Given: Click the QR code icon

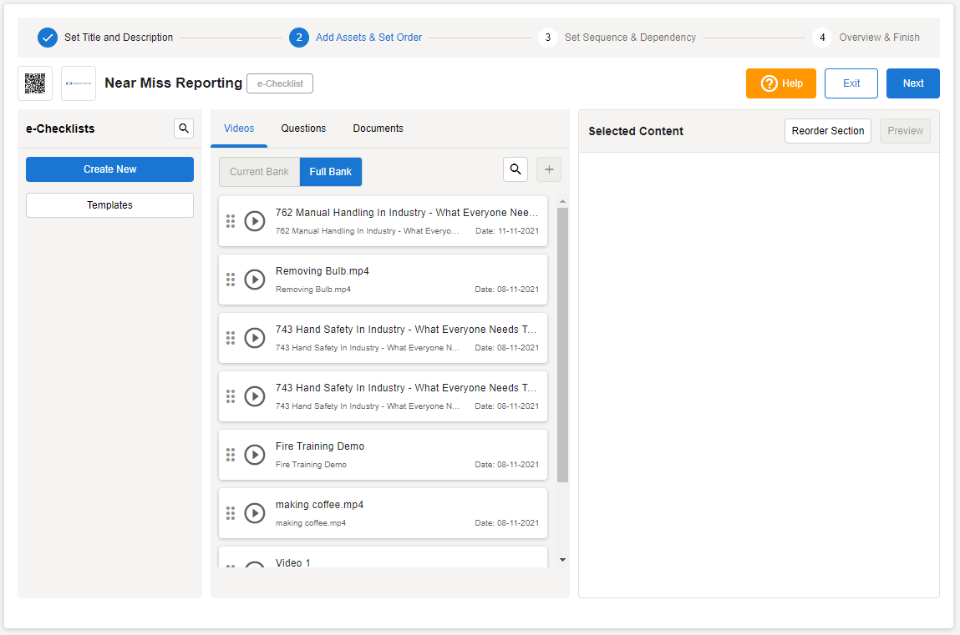Looking at the screenshot, I should click(x=35, y=83).
